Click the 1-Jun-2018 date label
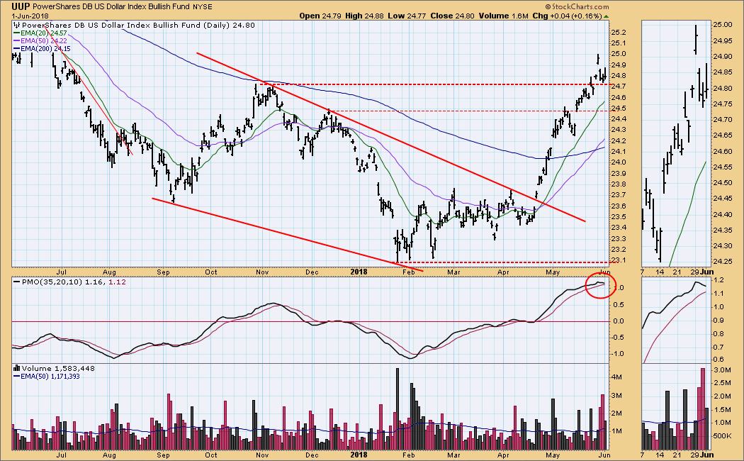The image size is (744, 461). (x=30, y=16)
